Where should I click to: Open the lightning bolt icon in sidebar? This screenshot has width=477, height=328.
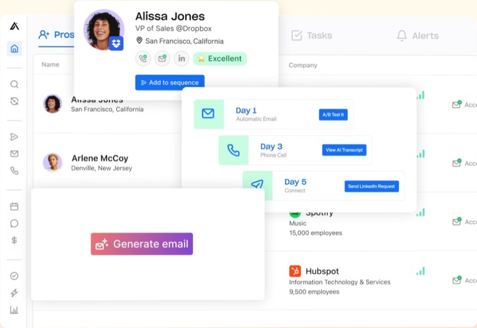point(14,293)
